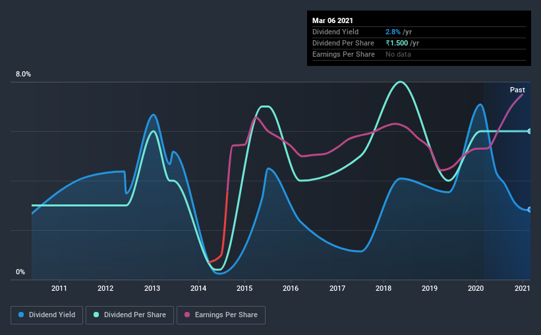This screenshot has height=335, width=541.
Task: Click the 2016 x-axis label
Action: [x=291, y=288]
